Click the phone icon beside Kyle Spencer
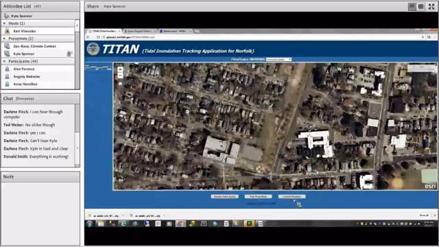 pyautogui.click(x=7, y=16)
